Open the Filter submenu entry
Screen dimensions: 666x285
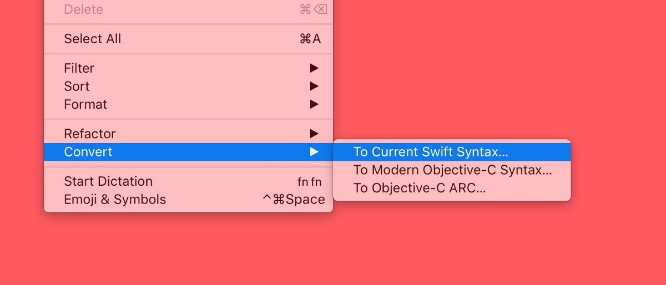tap(79, 68)
